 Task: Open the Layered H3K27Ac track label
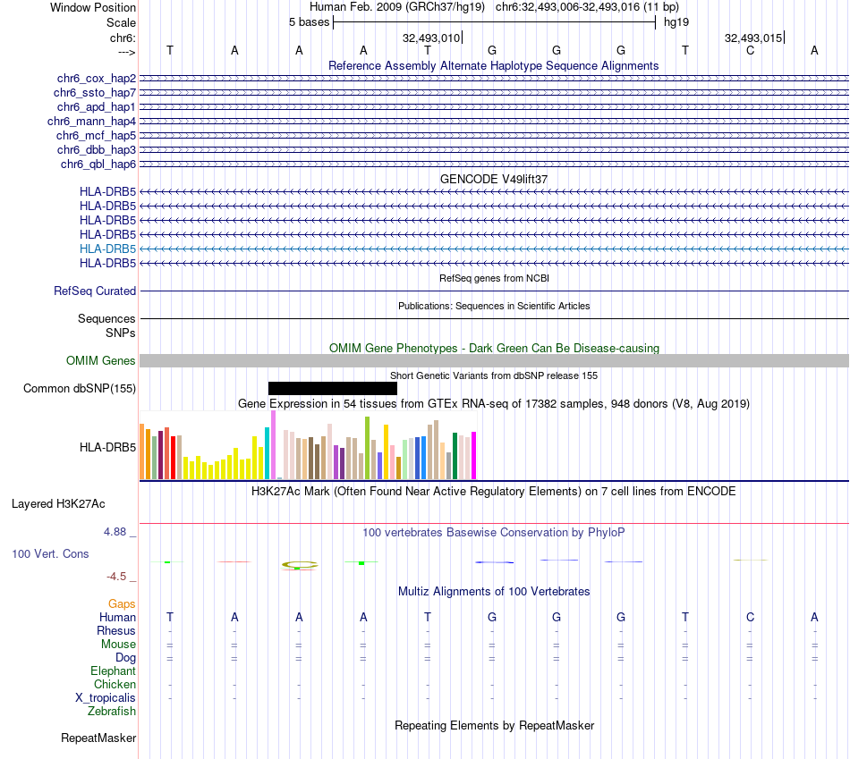[x=58, y=504]
